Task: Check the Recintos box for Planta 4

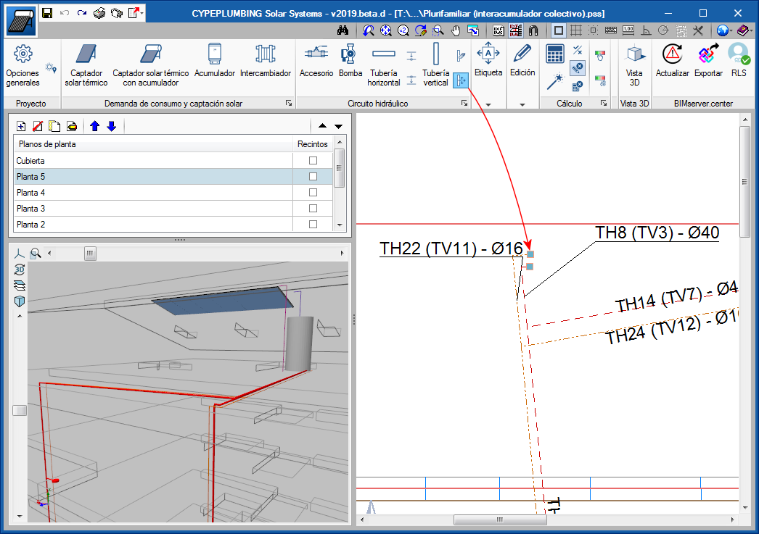Action: [x=313, y=192]
